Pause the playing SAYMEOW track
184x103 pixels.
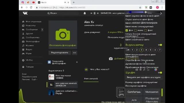coord(95,13)
